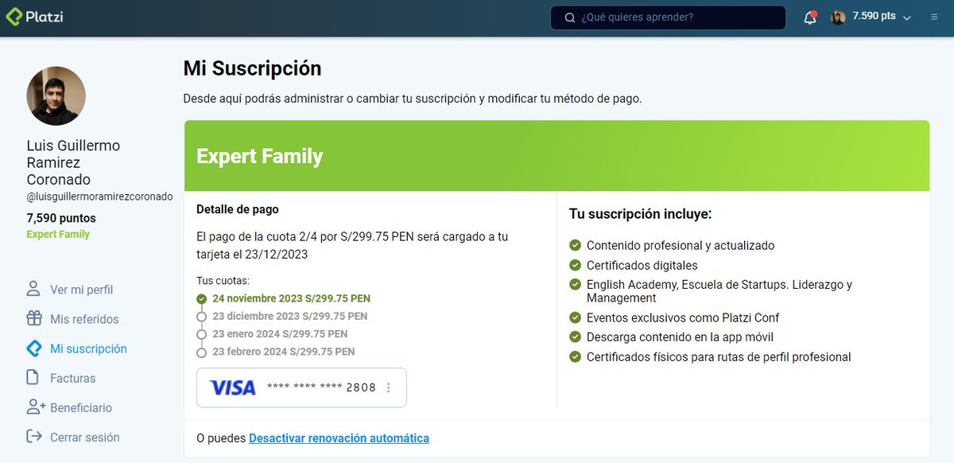Screen dimensions: 954x463
Task: Click the 23 febrero 2024 installment
Action: [284, 352]
